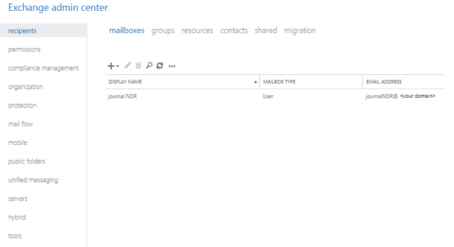Viewport: 454px width, 247px height.
Task: Switch to the groups tab
Action: click(163, 31)
